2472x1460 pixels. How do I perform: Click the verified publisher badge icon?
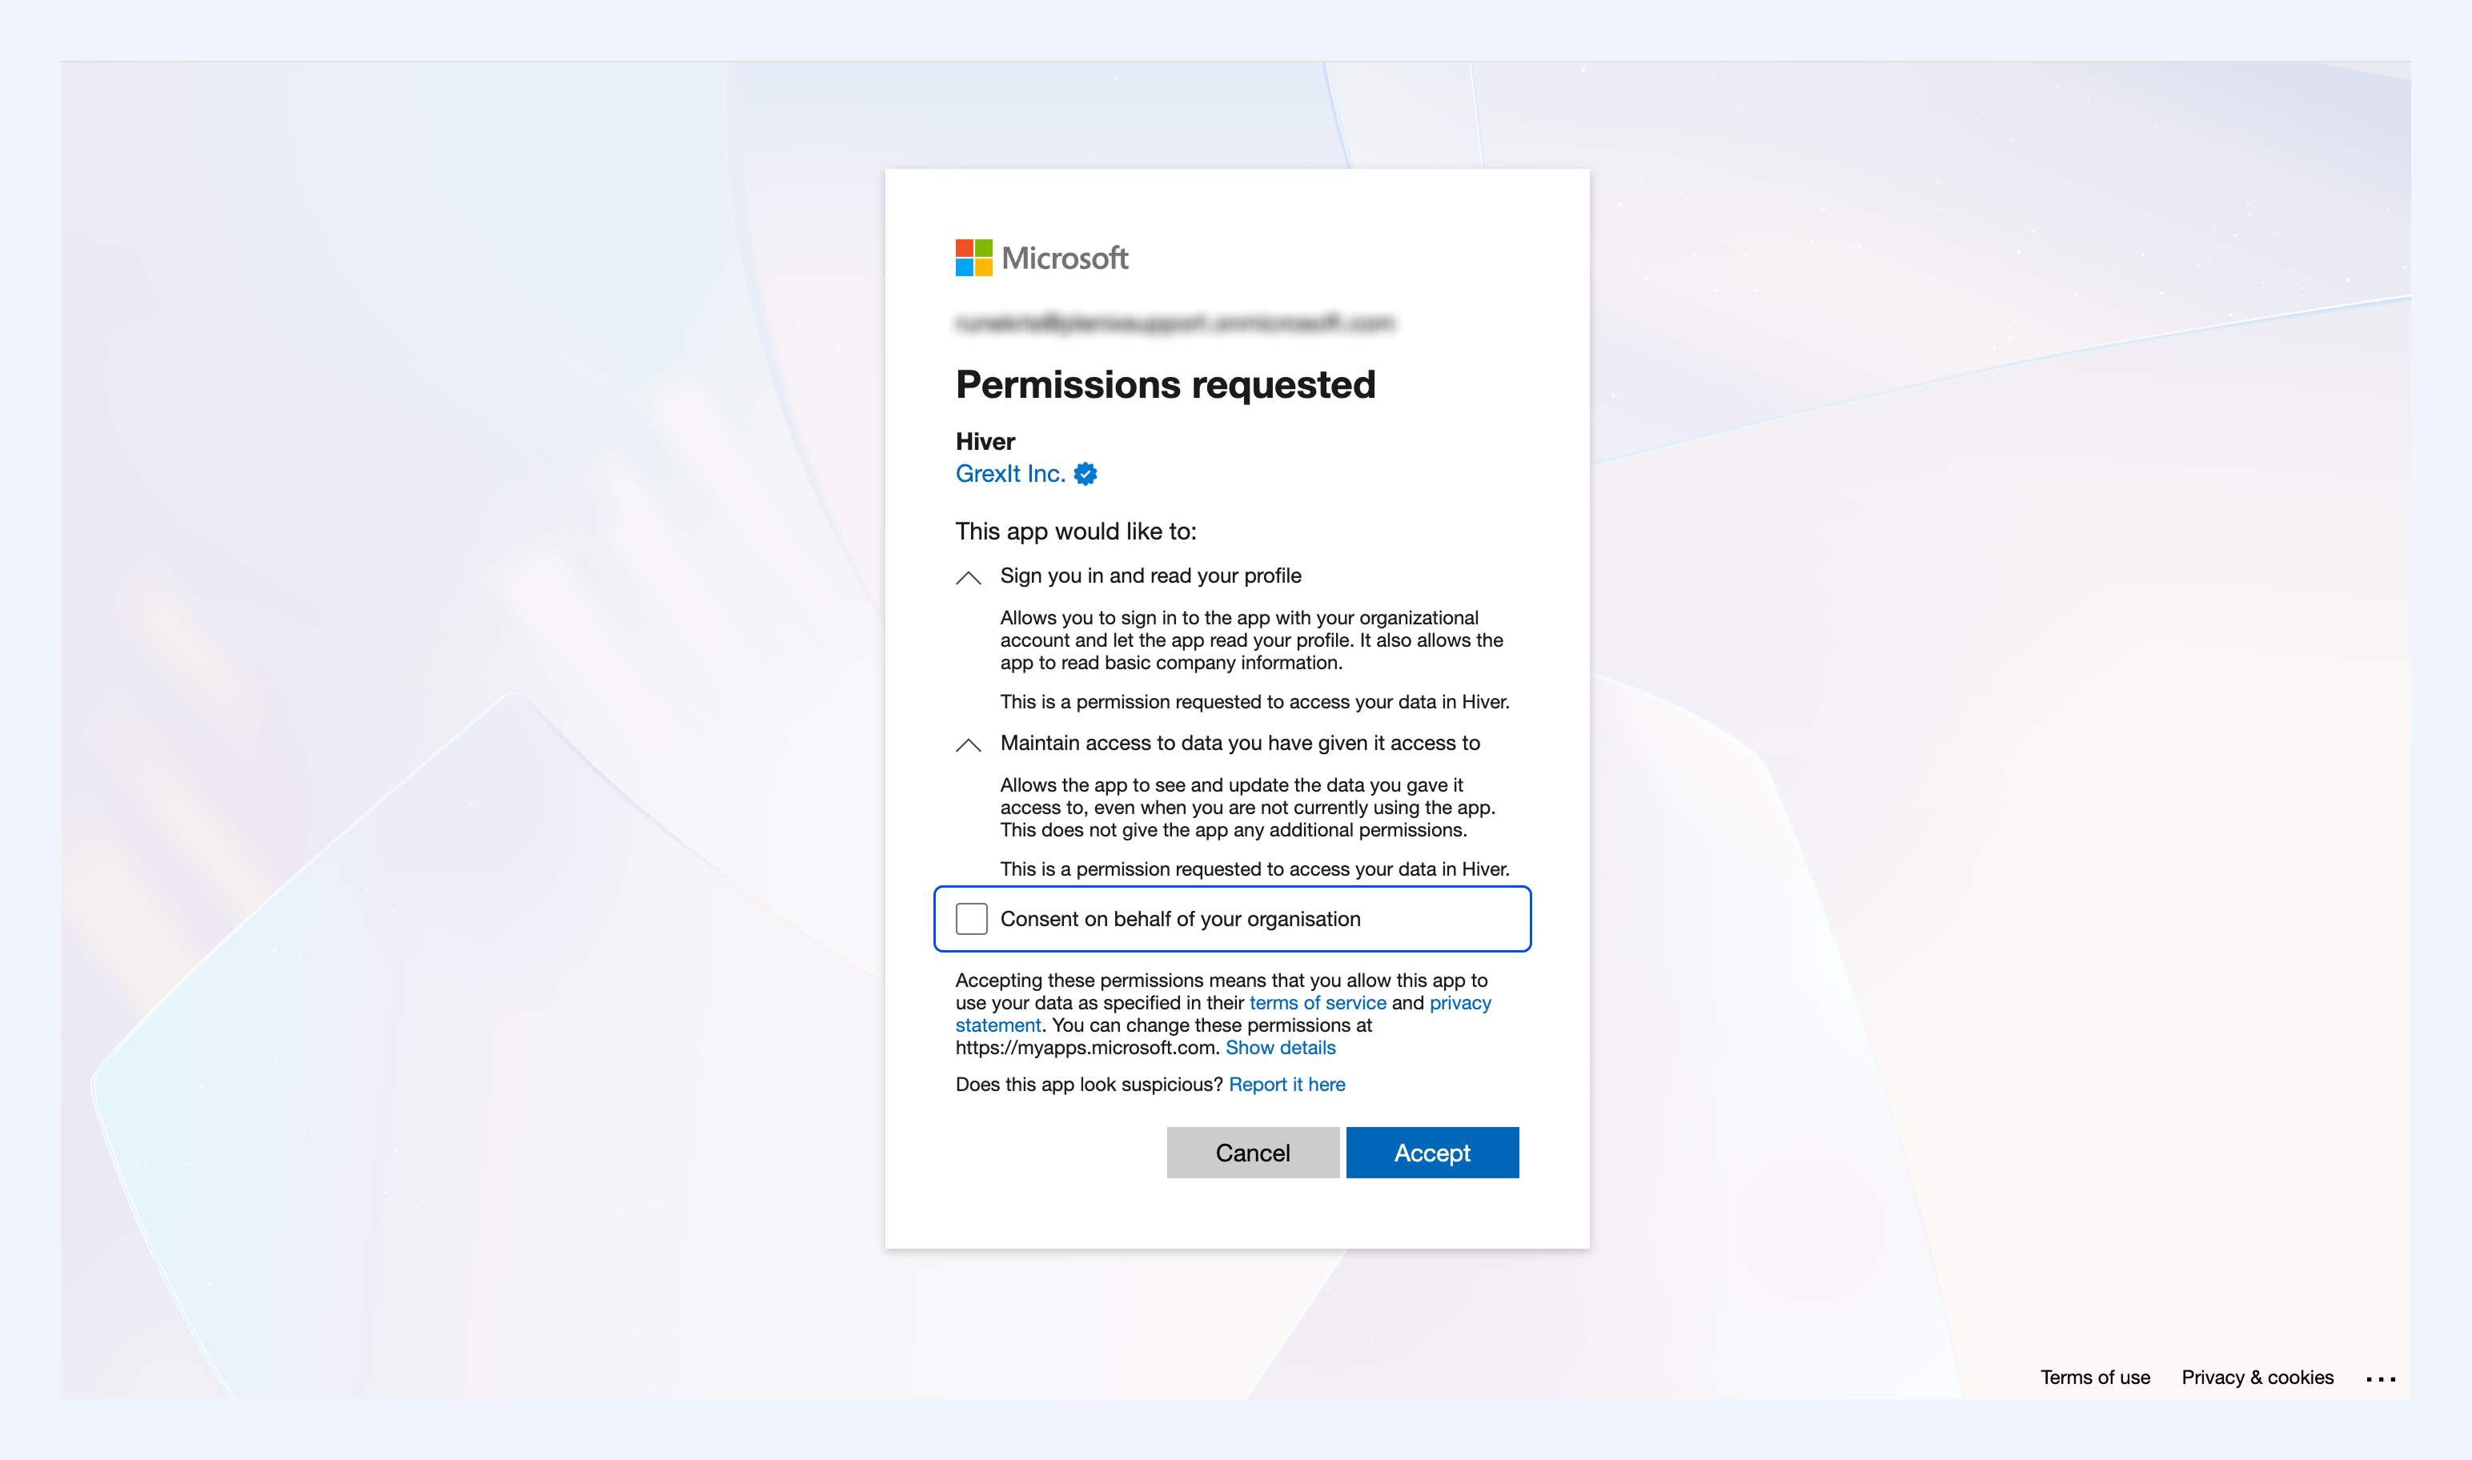pos(1085,474)
